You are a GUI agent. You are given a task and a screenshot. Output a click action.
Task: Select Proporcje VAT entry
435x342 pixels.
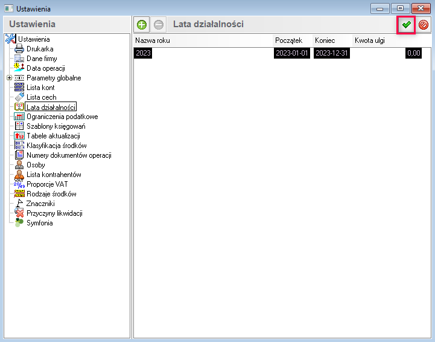47,184
